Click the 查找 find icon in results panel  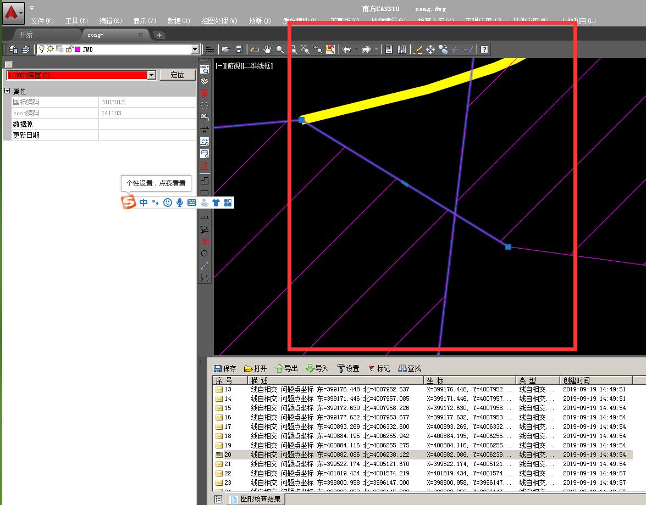coord(410,368)
